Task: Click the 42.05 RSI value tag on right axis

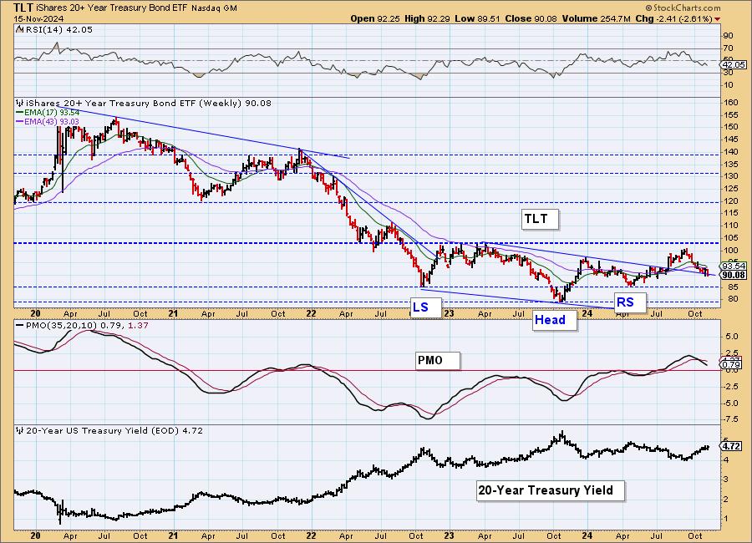Action: (734, 65)
